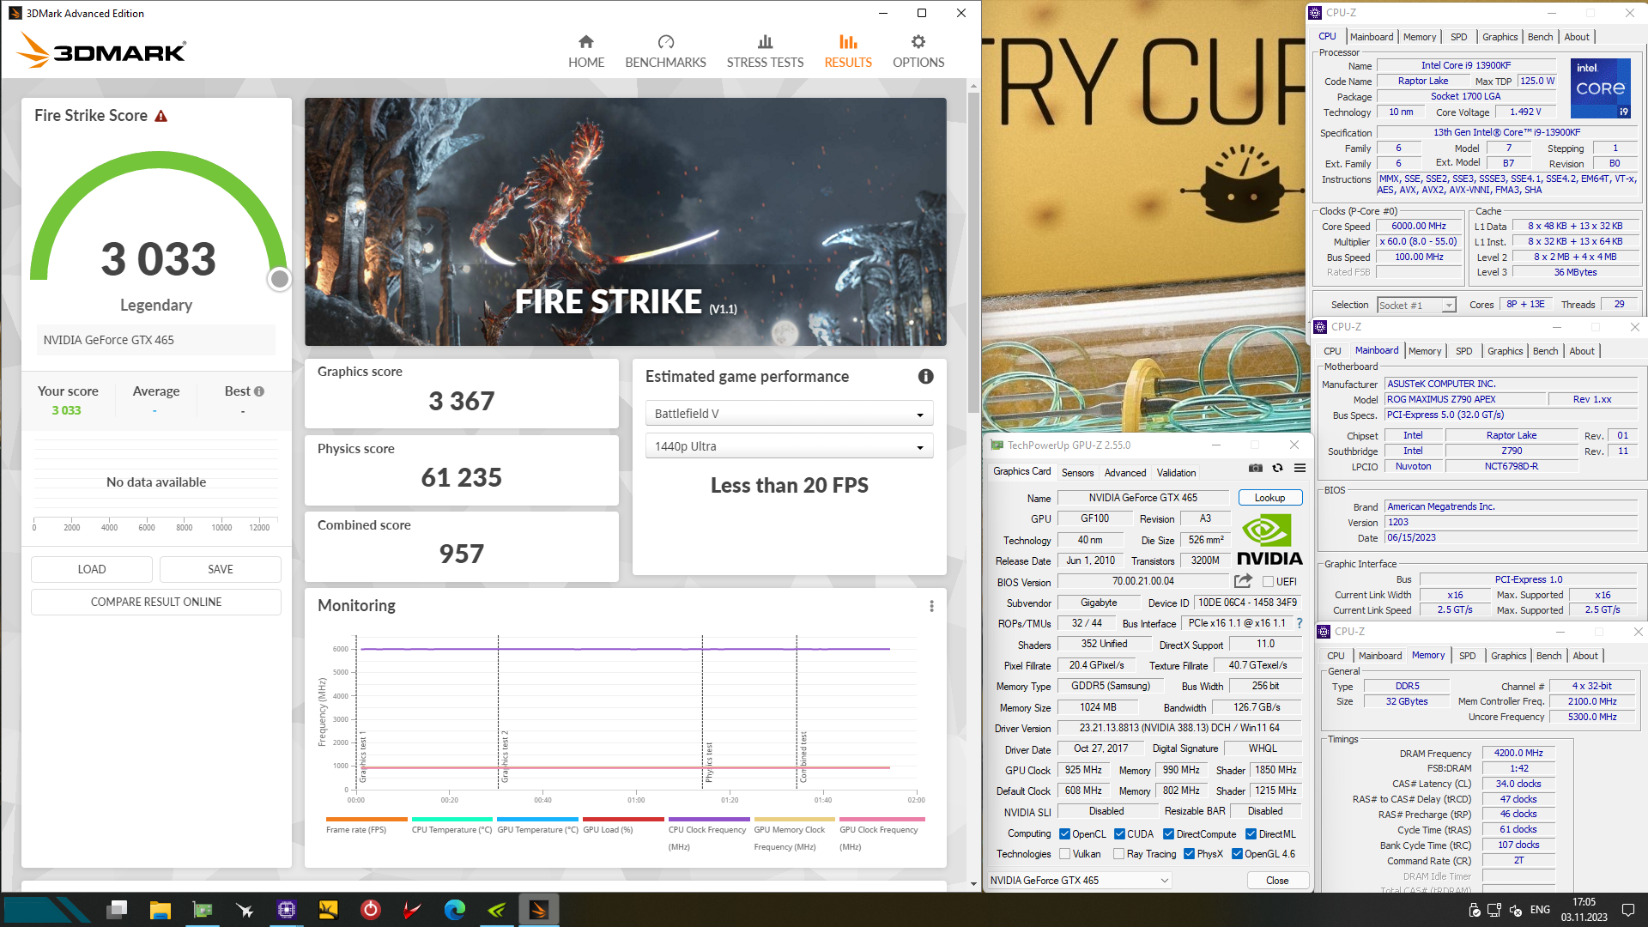Viewport: 1648px width, 927px height.
Task: Open About tab in bottom CPU-Z window
Action: pos(1584,656)
